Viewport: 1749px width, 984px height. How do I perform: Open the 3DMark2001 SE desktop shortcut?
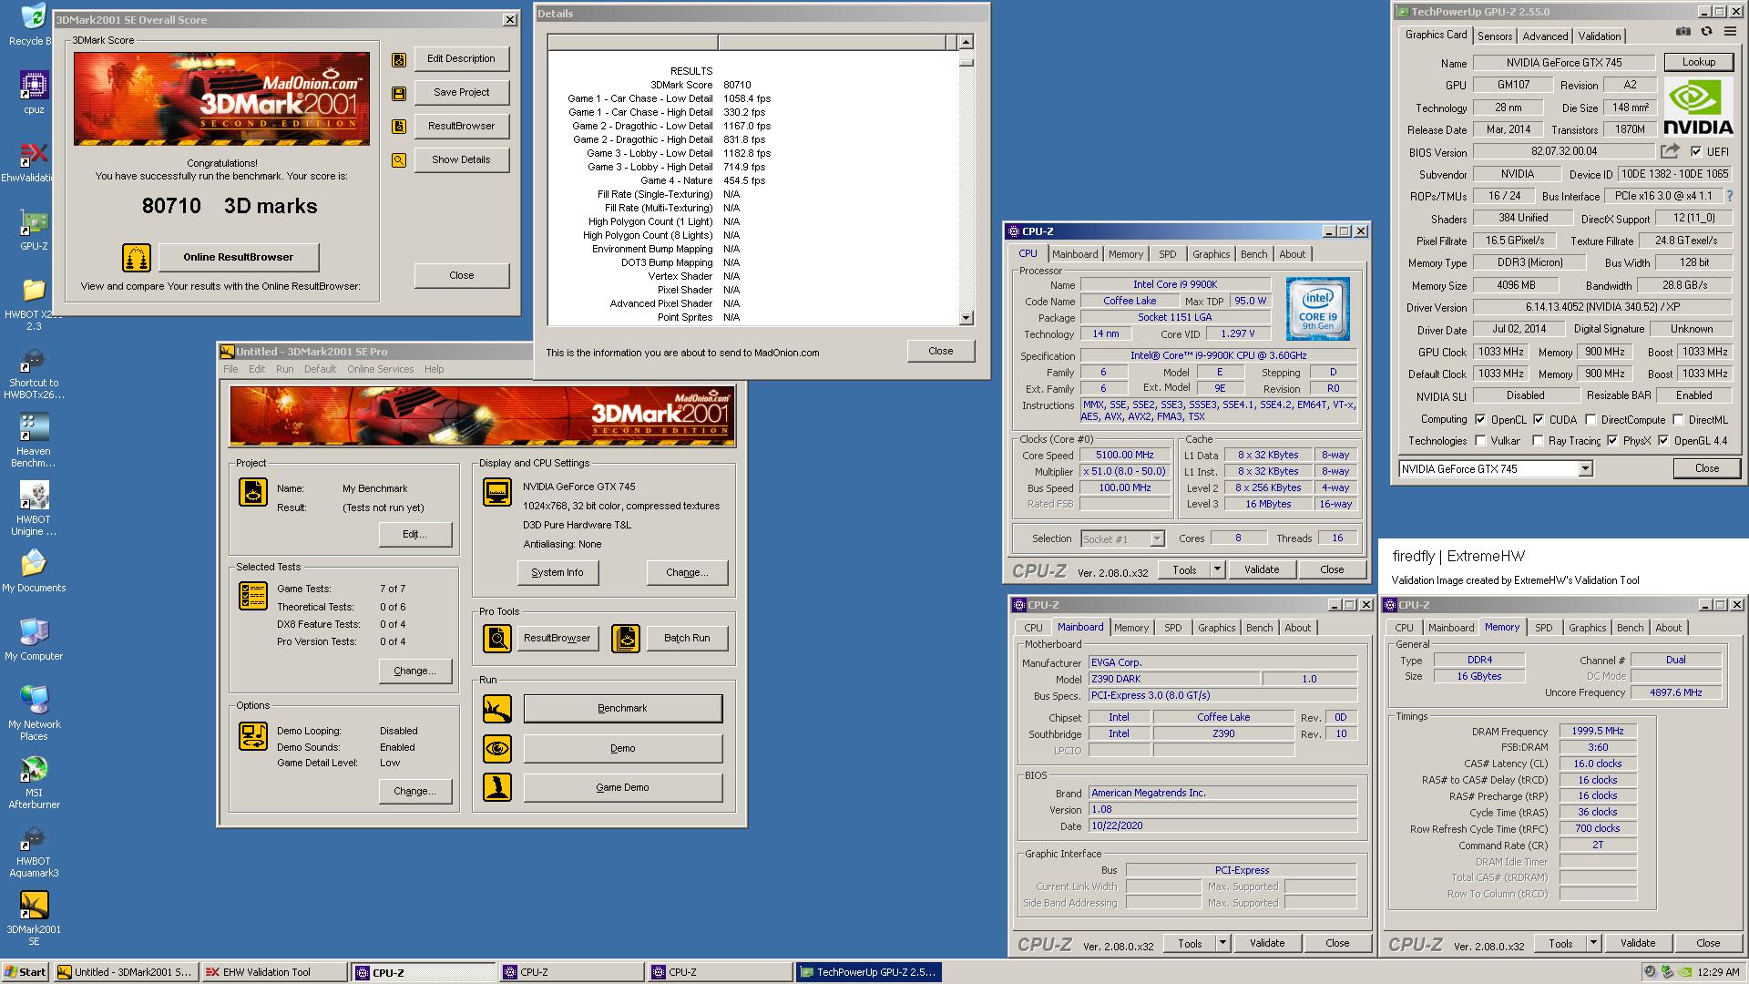pyautogui.click(x=34, y=905)
